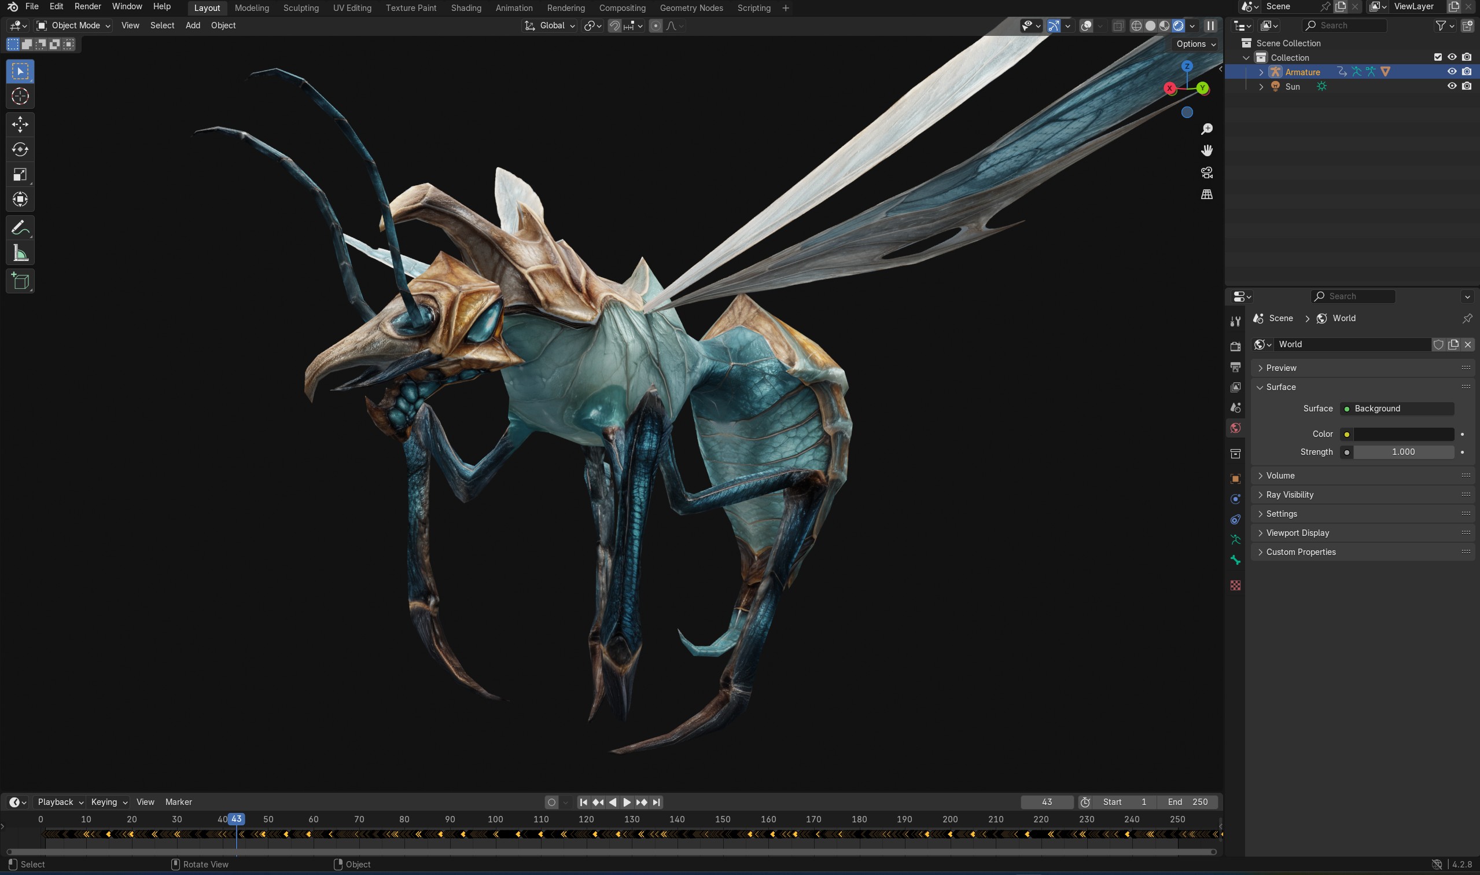Hide the Armature object in viewport

pos(1452,72)
